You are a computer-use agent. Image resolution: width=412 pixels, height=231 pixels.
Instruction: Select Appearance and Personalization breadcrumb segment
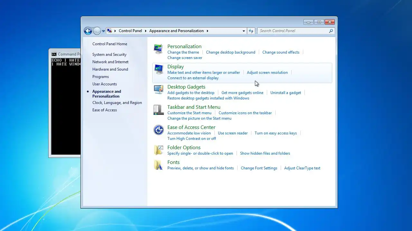click(176, 31)
